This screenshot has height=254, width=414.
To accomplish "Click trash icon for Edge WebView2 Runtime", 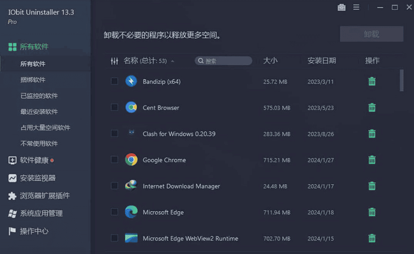I will pos(372,238).
